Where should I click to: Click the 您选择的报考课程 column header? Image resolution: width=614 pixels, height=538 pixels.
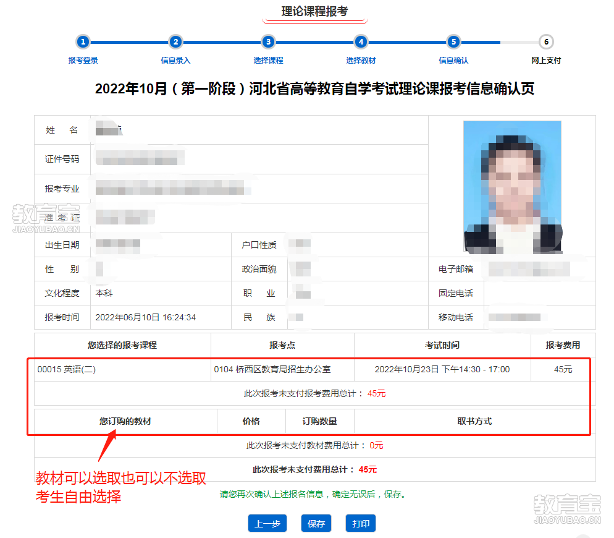(122, 345)
